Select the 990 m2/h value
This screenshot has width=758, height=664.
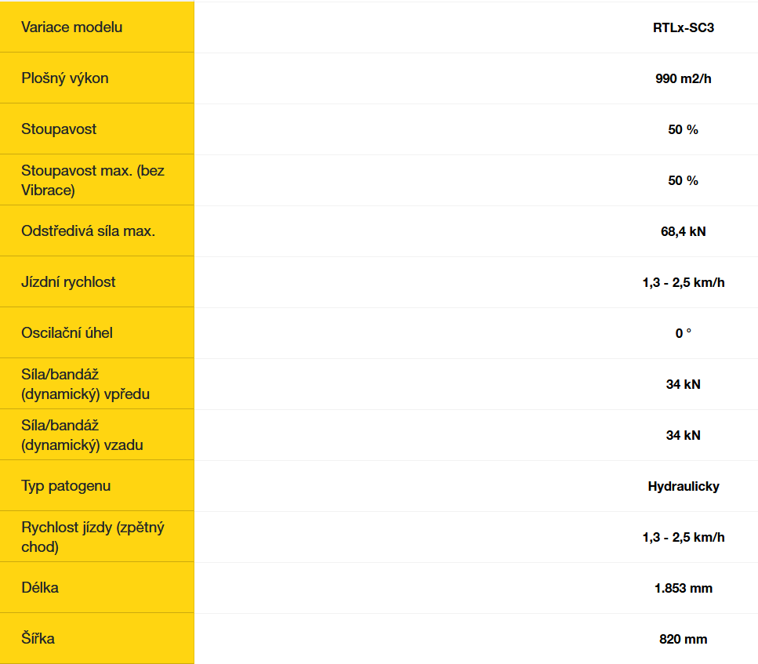click(683, 78)
